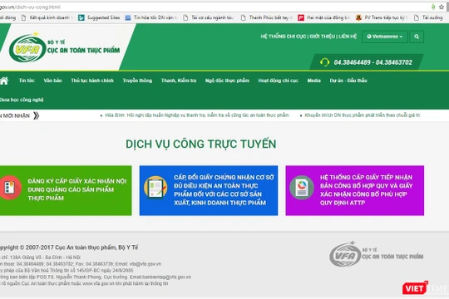Screen dimensions: 449x299
Task: Bookmark page with star icon
Action: (442, 7)
